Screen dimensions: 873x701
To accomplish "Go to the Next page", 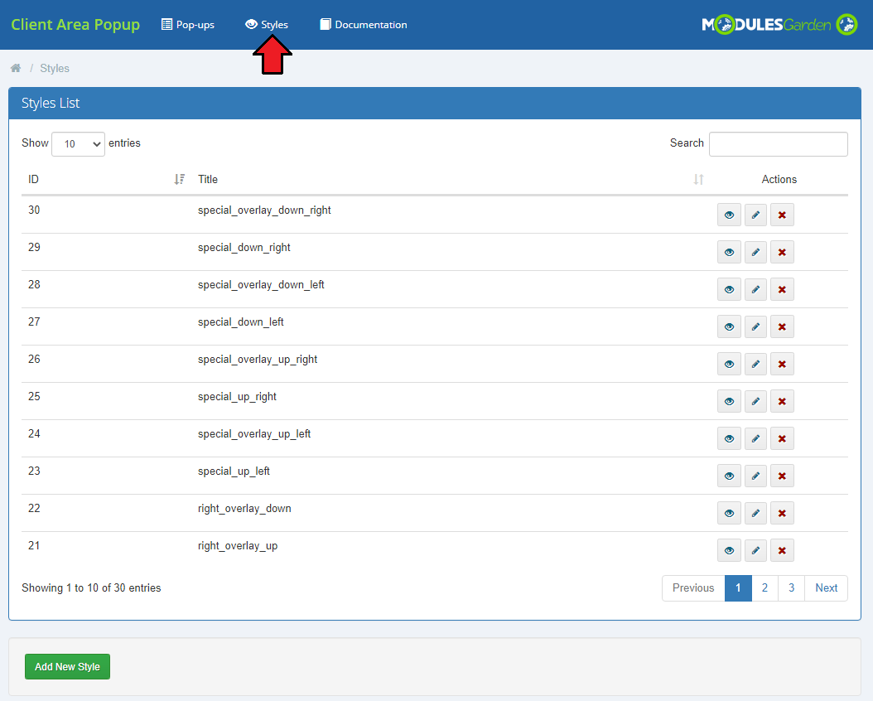I will 827,588.
